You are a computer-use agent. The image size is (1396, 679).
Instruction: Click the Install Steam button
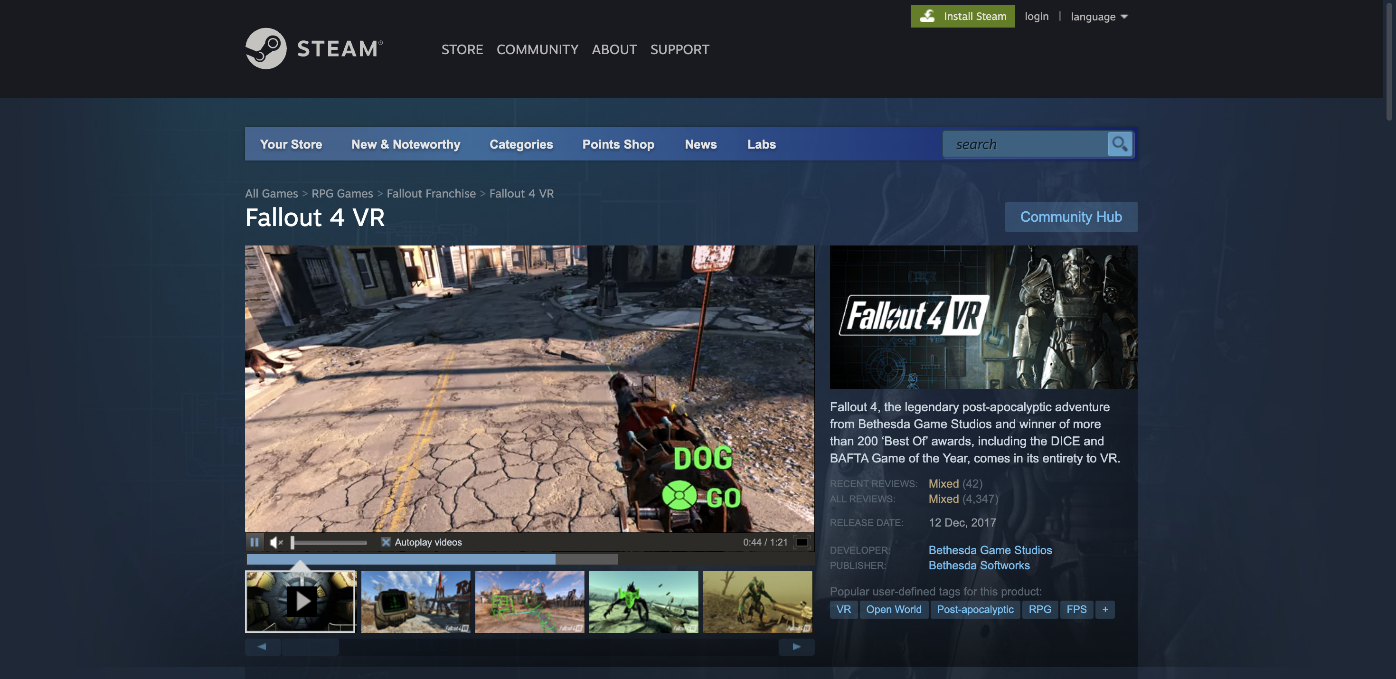coord(962,16)
